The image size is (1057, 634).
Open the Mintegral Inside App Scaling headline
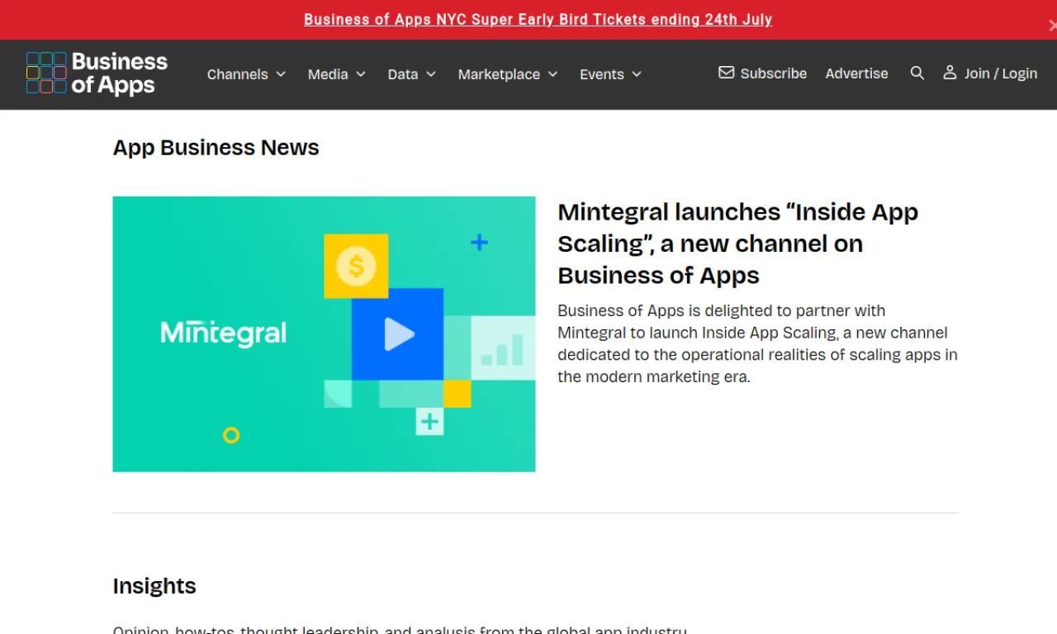coord(737,244)
